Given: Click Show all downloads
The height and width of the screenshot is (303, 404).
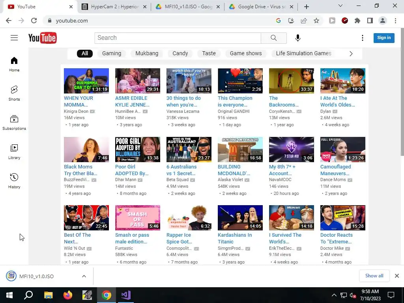Looking at the screenshot, I should click(374, 276).
